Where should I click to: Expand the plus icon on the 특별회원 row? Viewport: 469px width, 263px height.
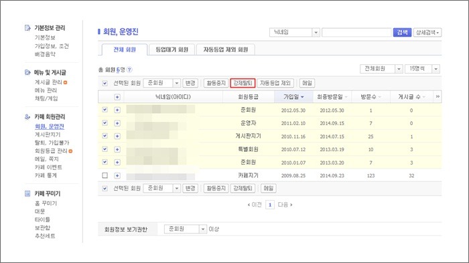[x=117, y=149]
